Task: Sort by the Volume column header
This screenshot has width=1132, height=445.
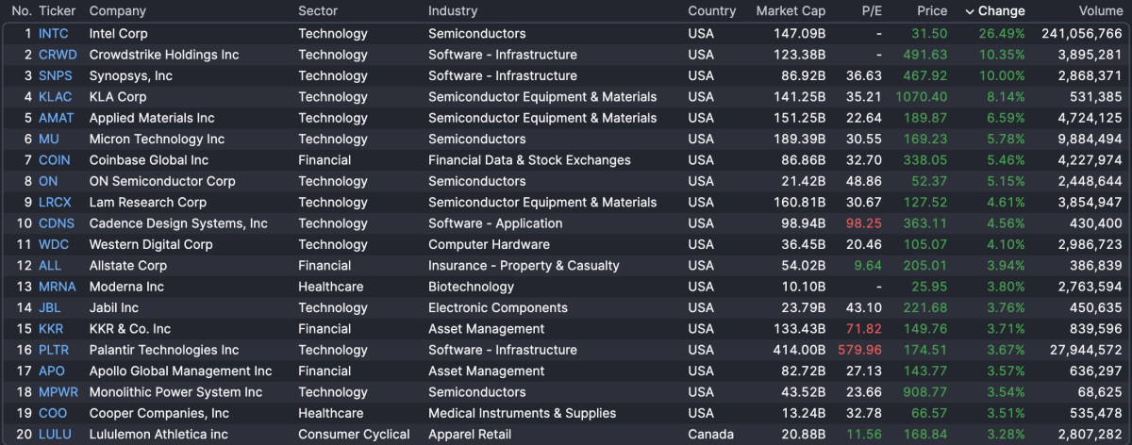Action: (1100, 11)
